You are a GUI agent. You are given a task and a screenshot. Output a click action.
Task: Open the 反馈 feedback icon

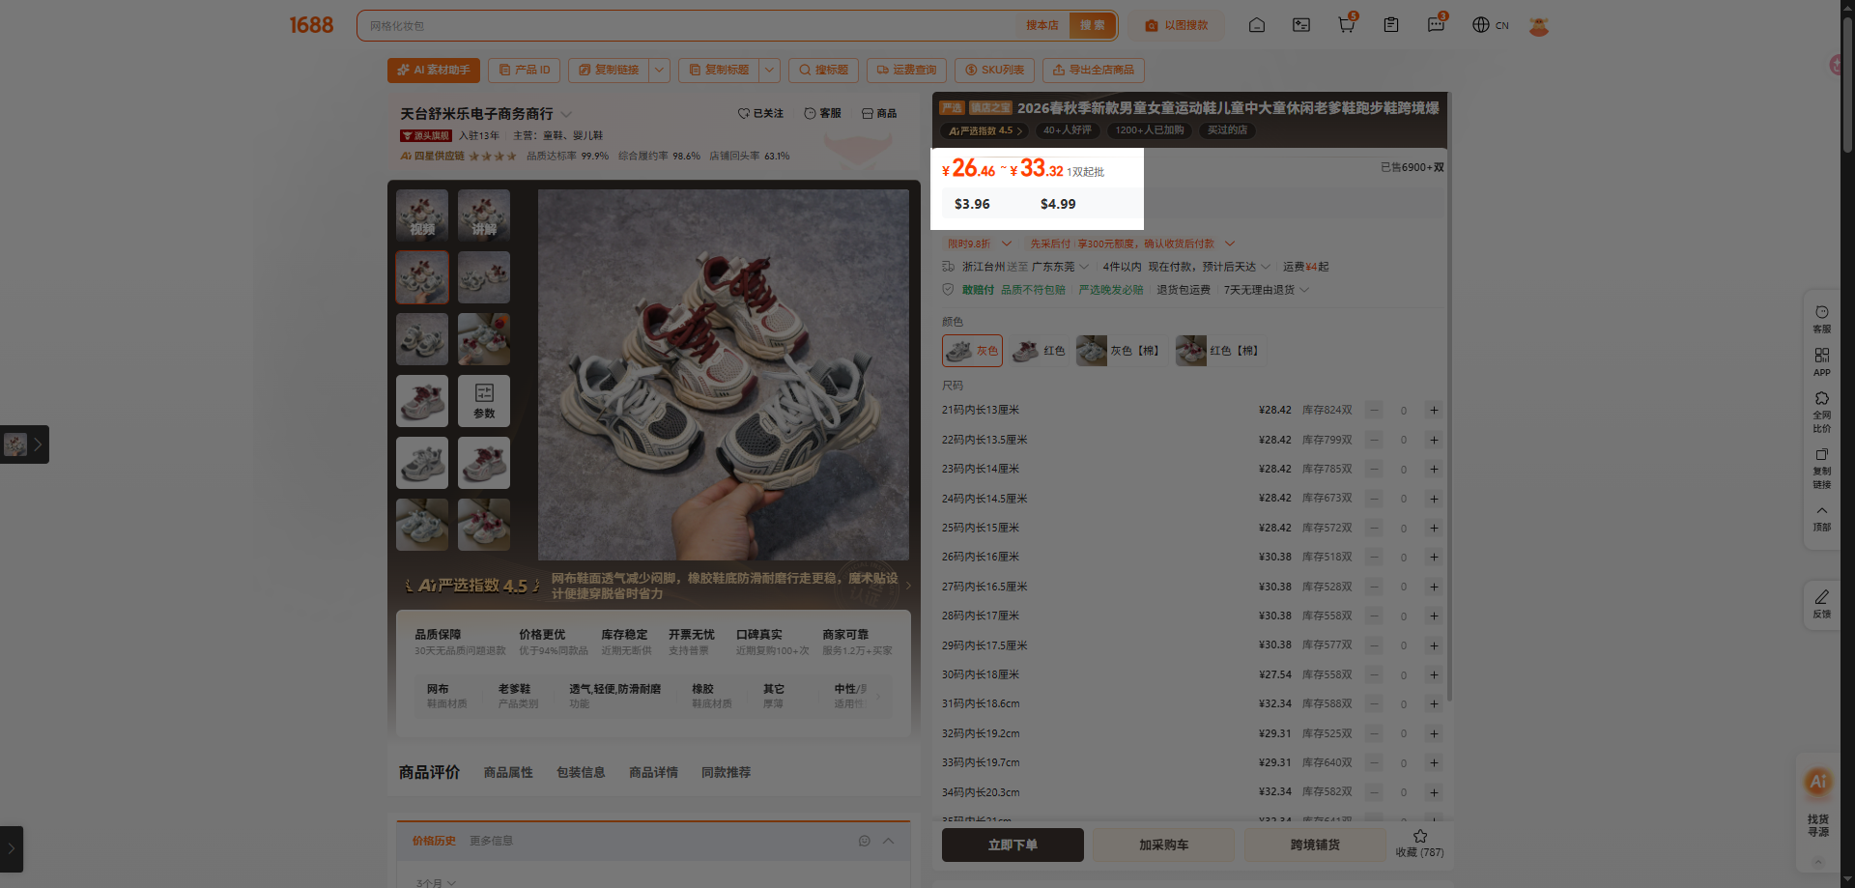(x=1821, y=604)
